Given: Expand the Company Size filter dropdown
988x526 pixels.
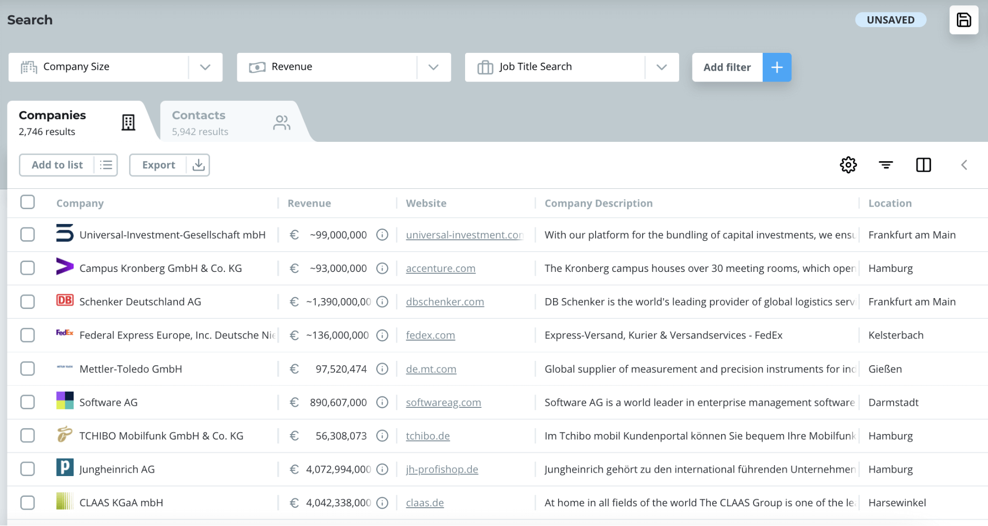Looking at the screenshot, I should 205,67.
